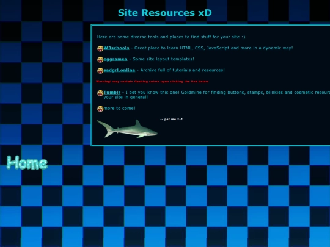Screen dimensions: 330x247
Task: Click the smiley icon beside eggramen
Action: 100,59
